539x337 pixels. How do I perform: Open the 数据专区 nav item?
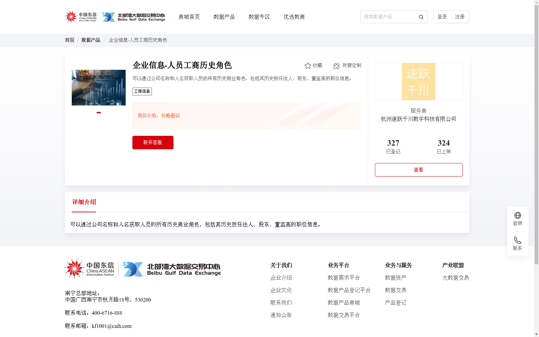click(259, 17)
